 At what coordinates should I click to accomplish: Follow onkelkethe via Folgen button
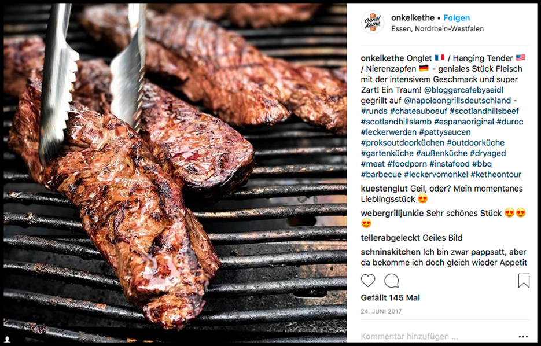click(457, 18)
